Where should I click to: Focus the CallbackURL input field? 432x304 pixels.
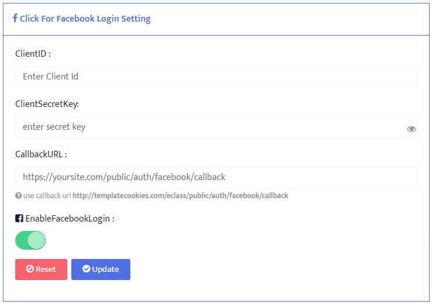[x=216, y=177]
